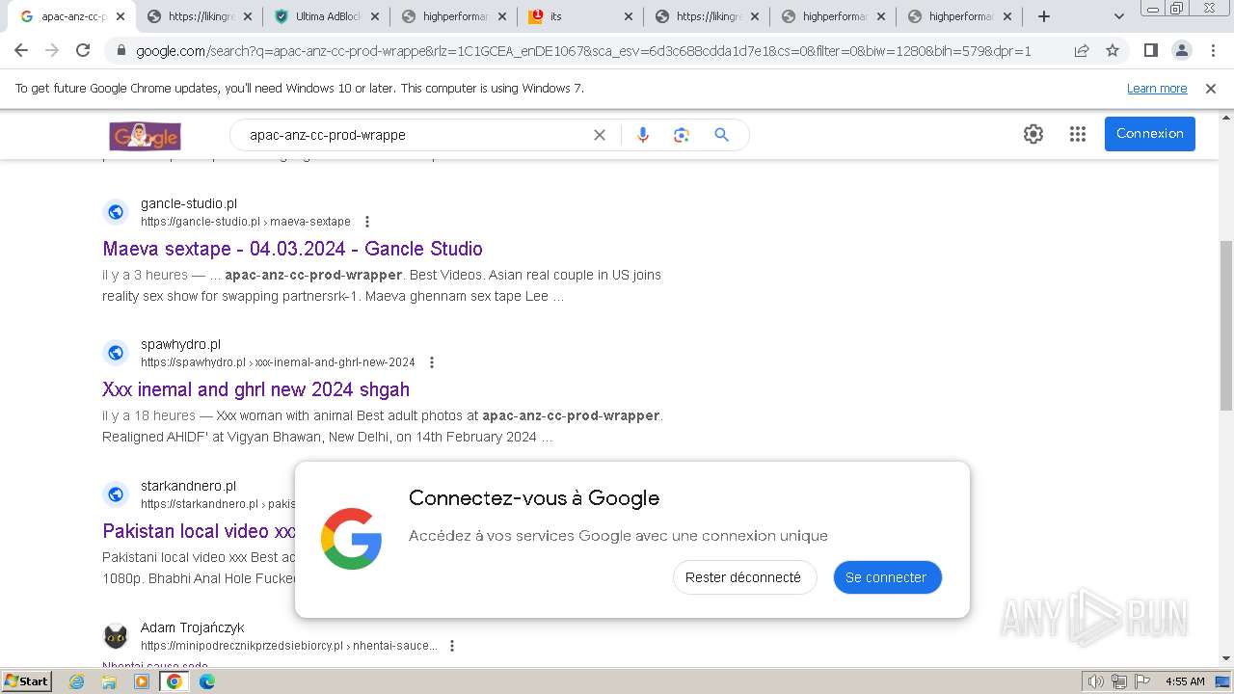The width and height of the screenshot is (1234, 694).
Task: Click gancle-studio.pl site favicon
Action: tap(116, 212)
